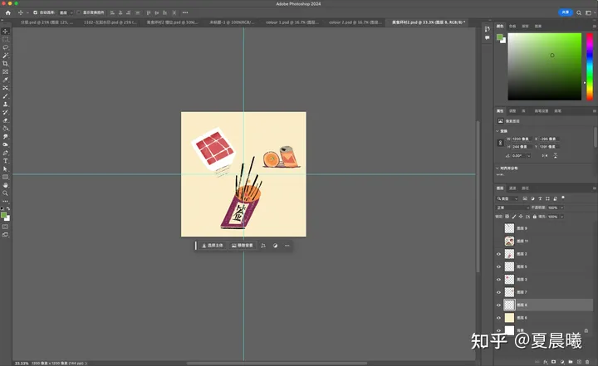Lock transparent pixels icon
Screen dimensions: 598x366
point(507,217)
